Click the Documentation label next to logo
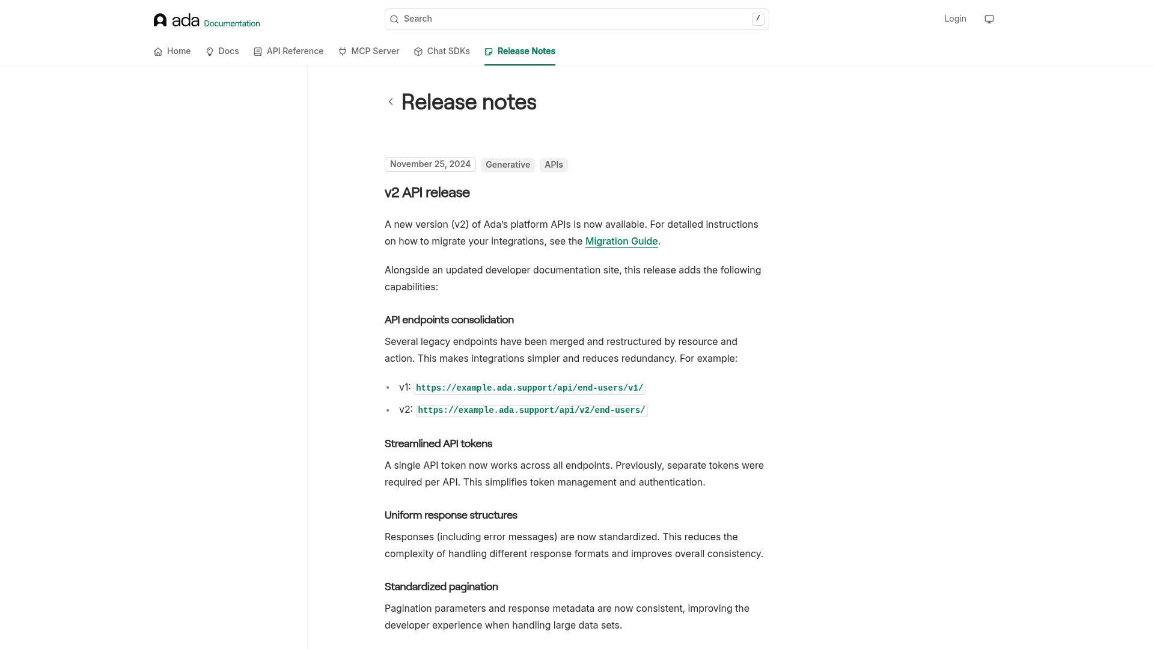 click(232, 23)
